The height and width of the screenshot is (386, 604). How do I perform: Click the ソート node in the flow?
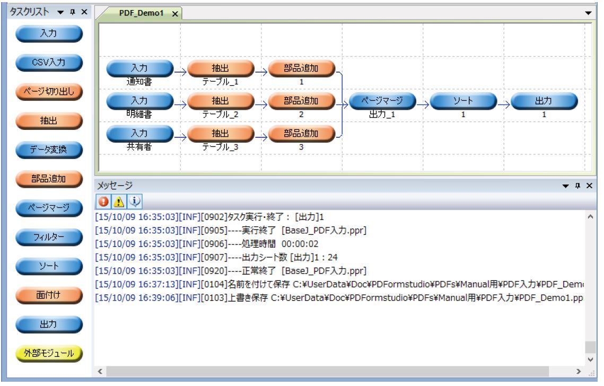pyautogui.click(x=463, y=101)
